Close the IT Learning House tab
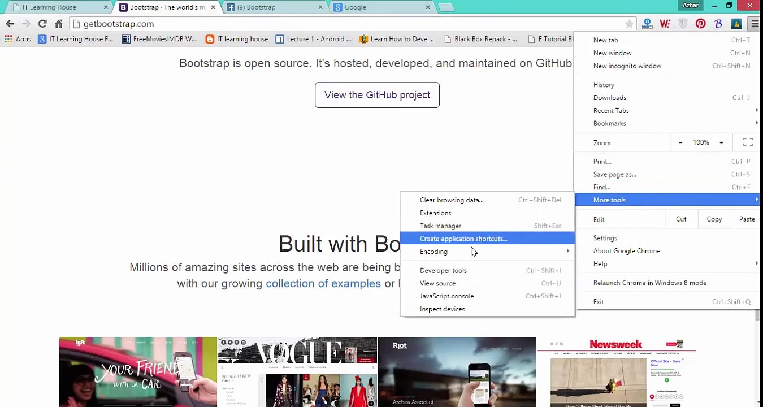Image resolution: width=763 pixels, height=407 pixels. pyautogui.click(x=106, y=7)
